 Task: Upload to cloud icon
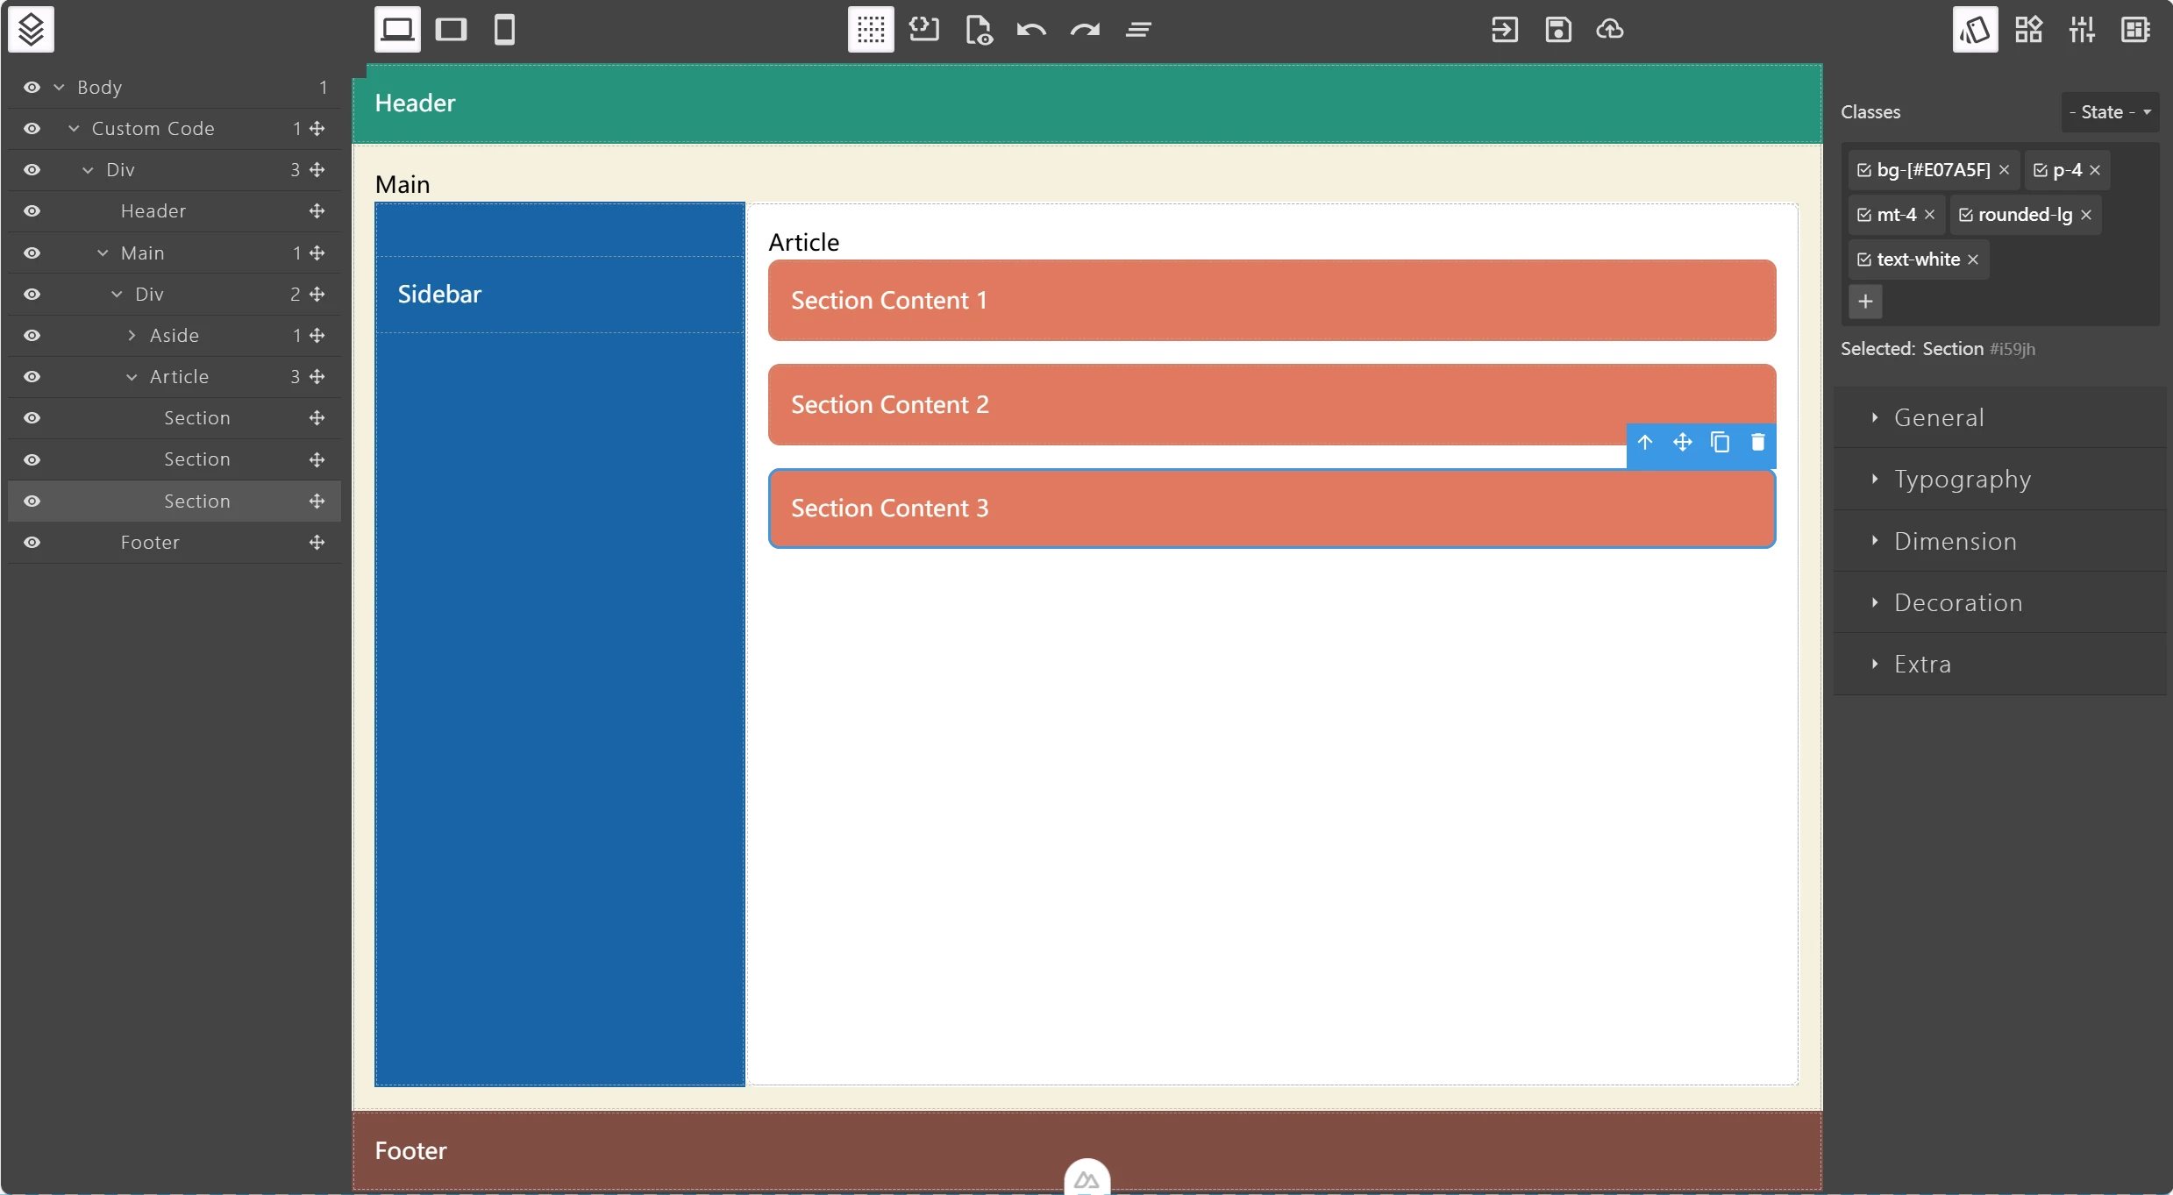(1610, 30)
